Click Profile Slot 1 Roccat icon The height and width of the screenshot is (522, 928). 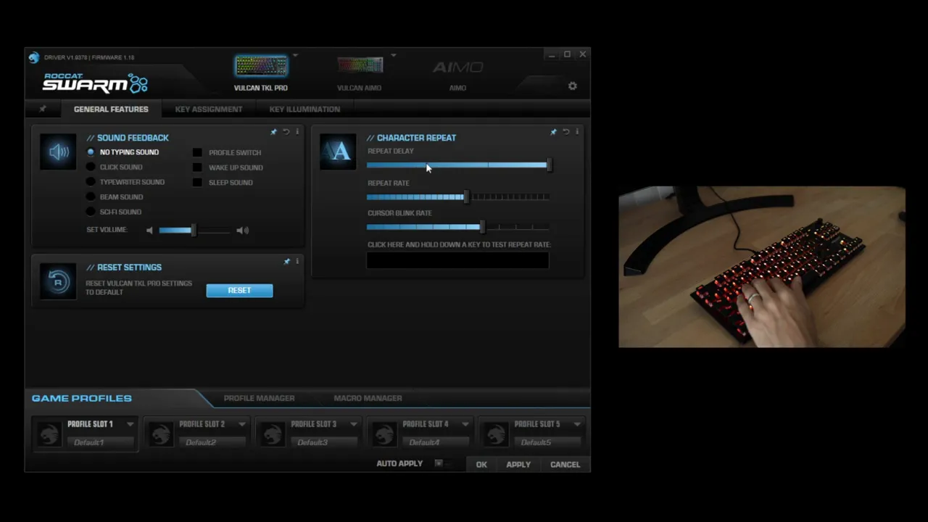click(49, 434)
